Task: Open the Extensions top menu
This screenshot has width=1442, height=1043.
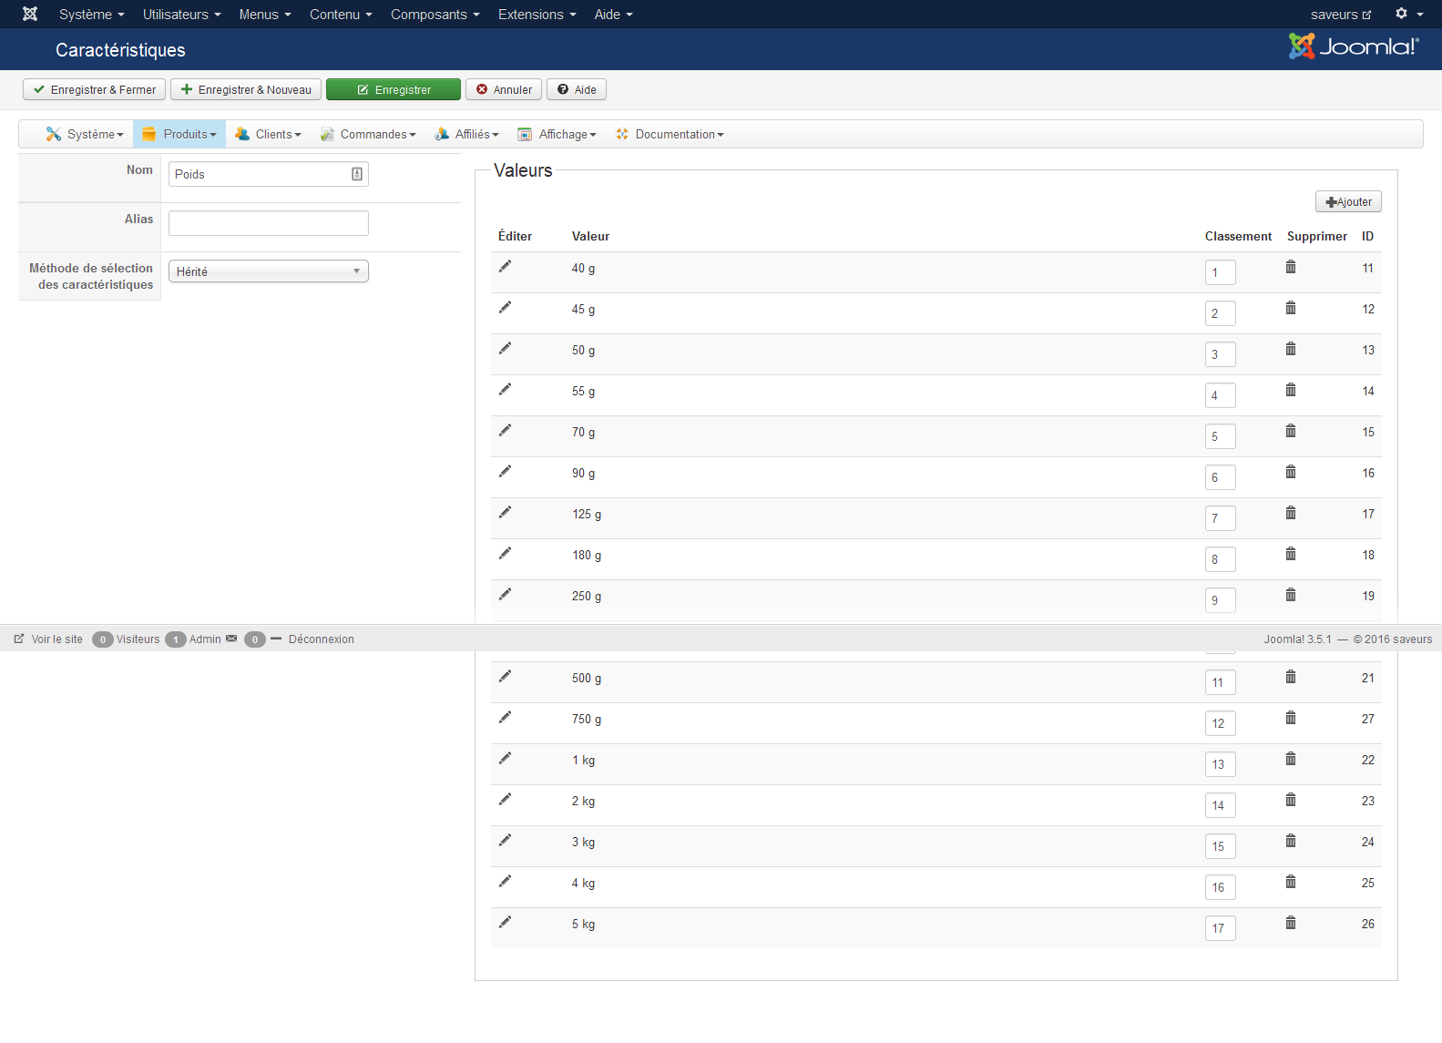Action: pos(537,14)
